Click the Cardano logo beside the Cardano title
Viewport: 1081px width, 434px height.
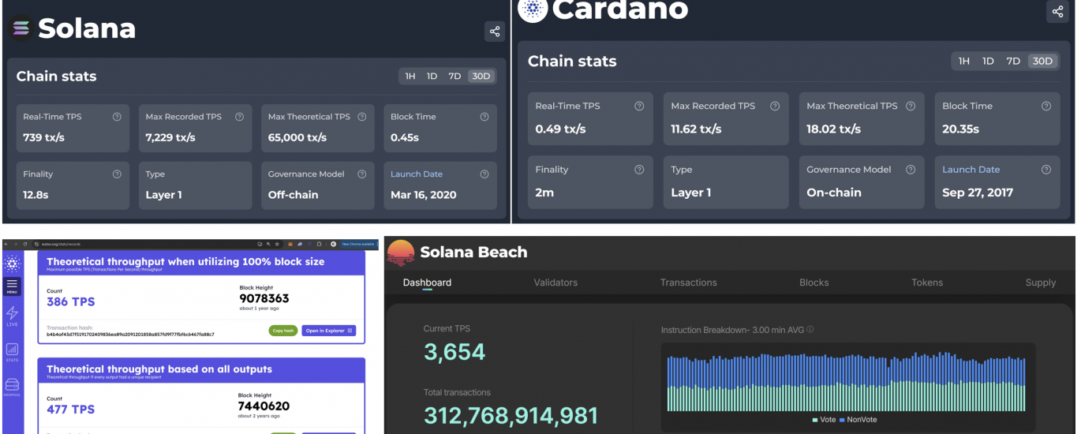tap(533, 10)
